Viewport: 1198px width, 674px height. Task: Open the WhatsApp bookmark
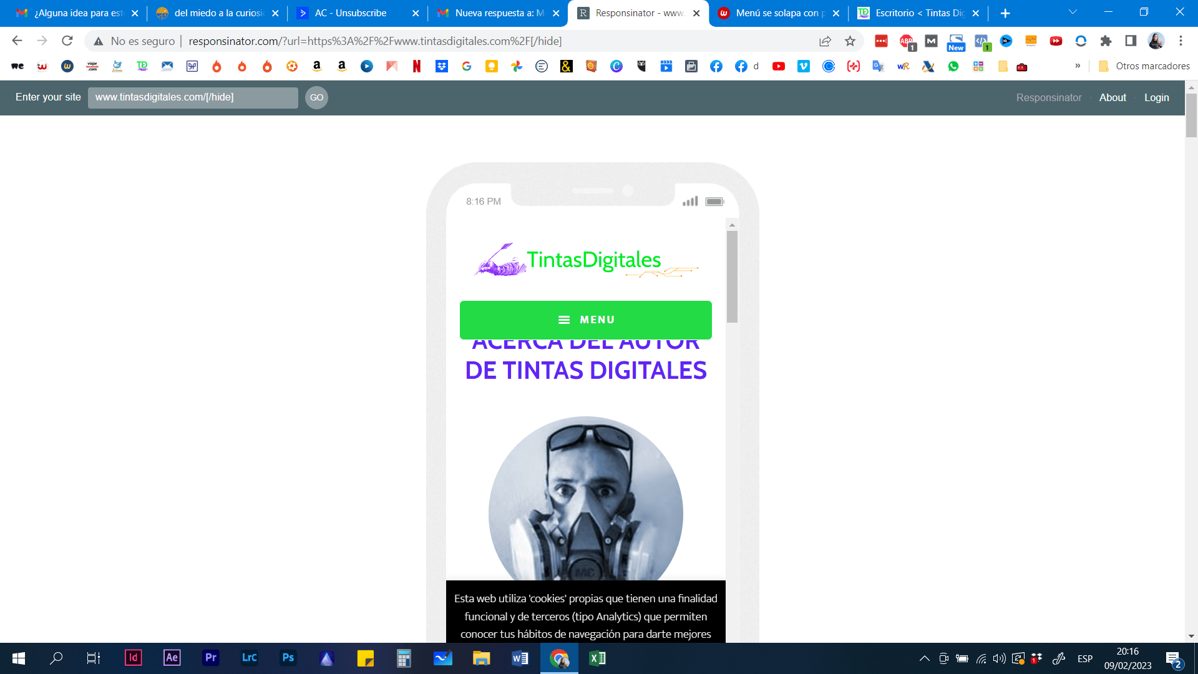(x=953, y=66)
